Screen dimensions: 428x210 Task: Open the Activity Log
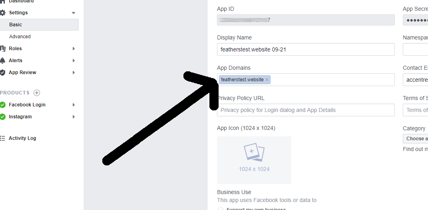point(22,138)
